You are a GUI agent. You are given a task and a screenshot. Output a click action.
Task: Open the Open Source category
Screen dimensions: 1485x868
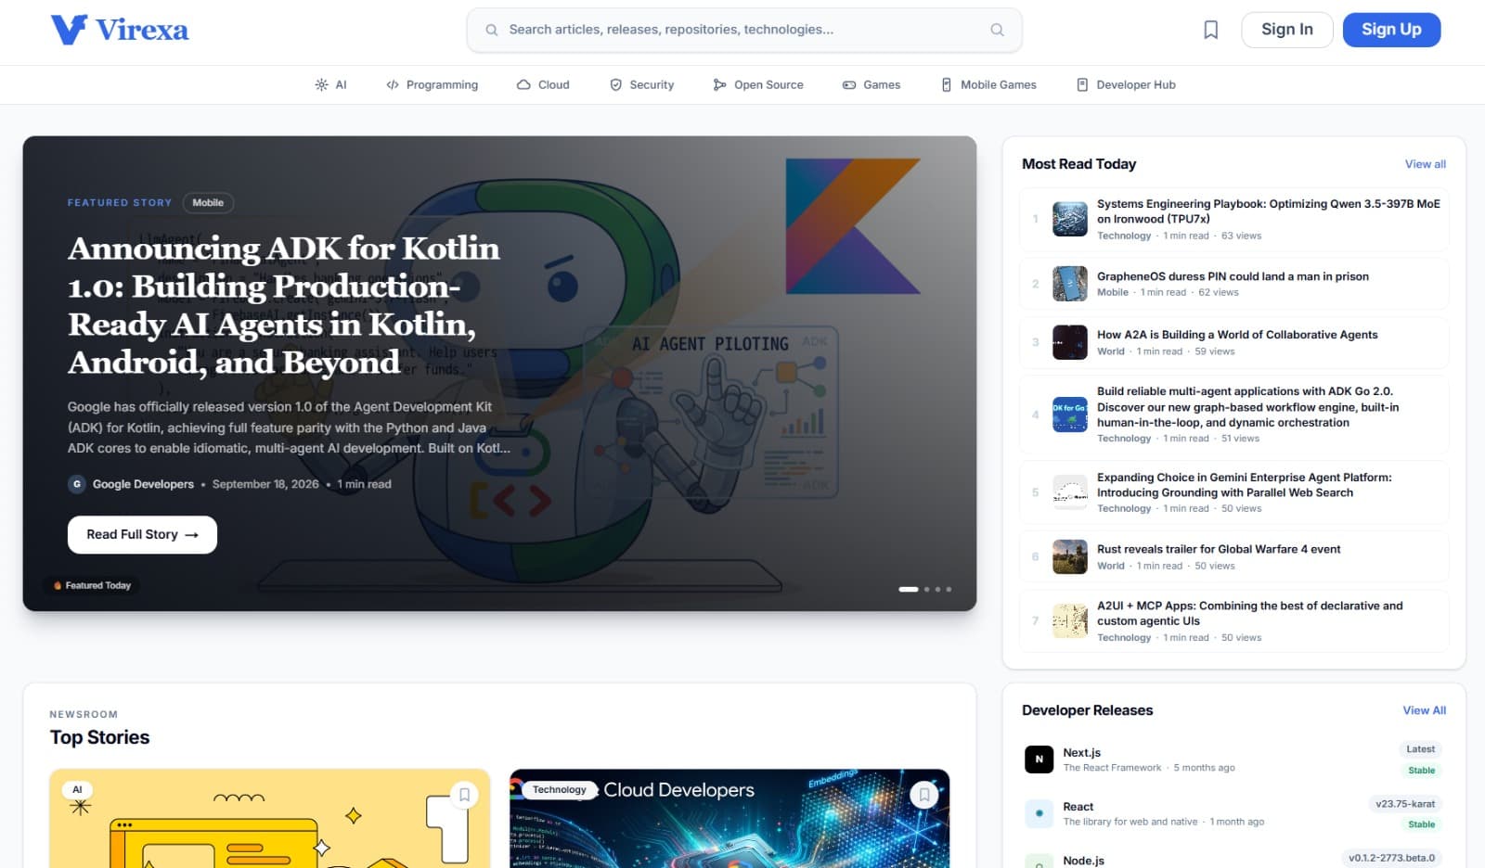(x=758, y=84)
